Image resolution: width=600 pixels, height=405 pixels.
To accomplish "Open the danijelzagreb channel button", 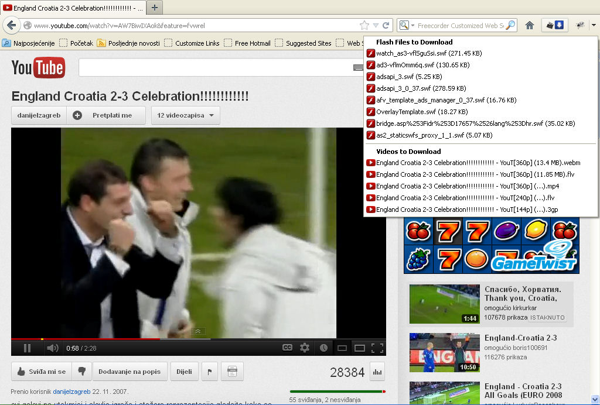I will [39, 115].
